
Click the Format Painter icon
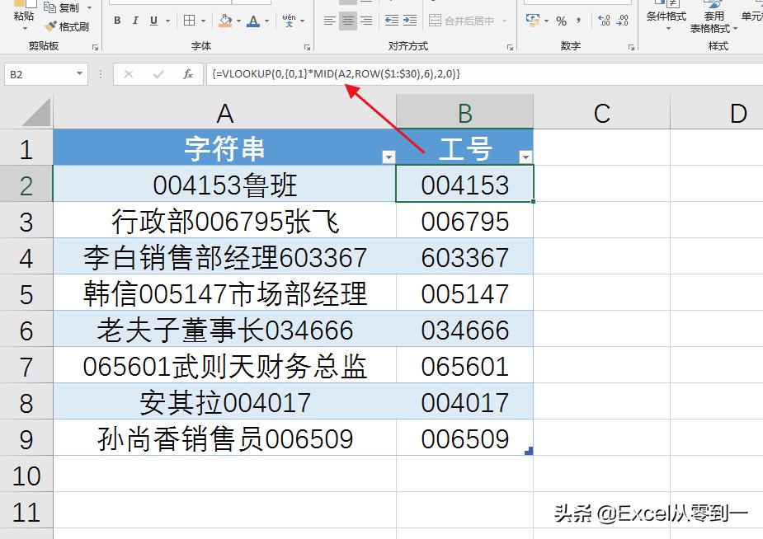49,25
